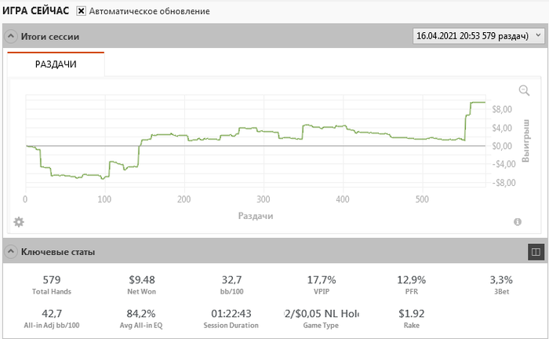Image resolution: width=549 pixels, height=339 pixels.
Task: Toggle Автоматическое обновление checkbox
Action: [82, 12]
